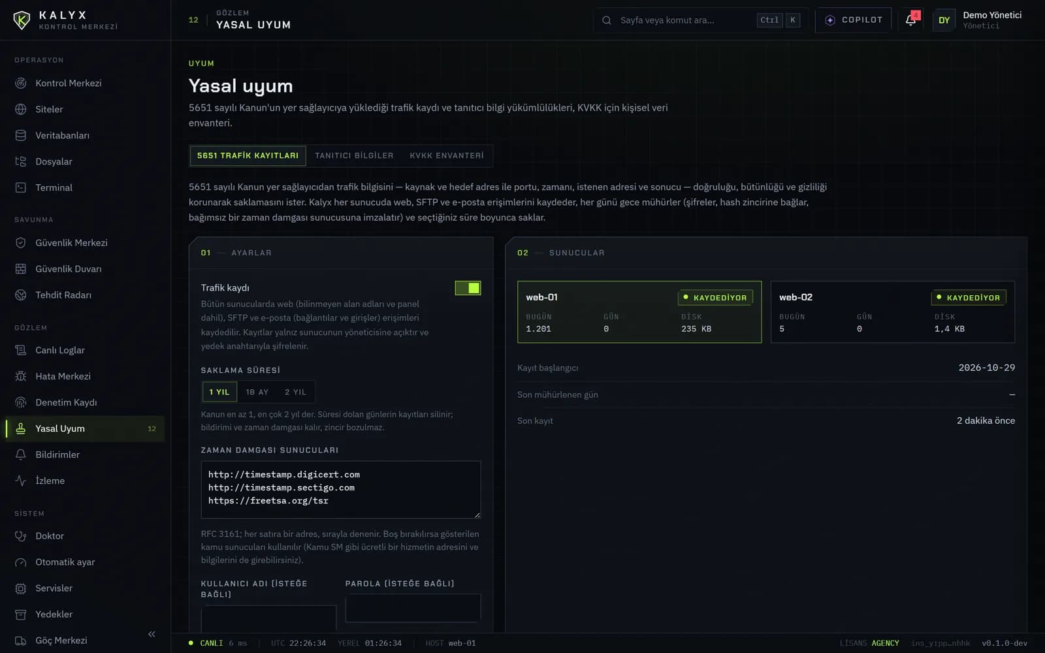The width and height of the screenshot is (1045, 653).
Task: Click the Copilot button
Action: (x=854, y=20)
